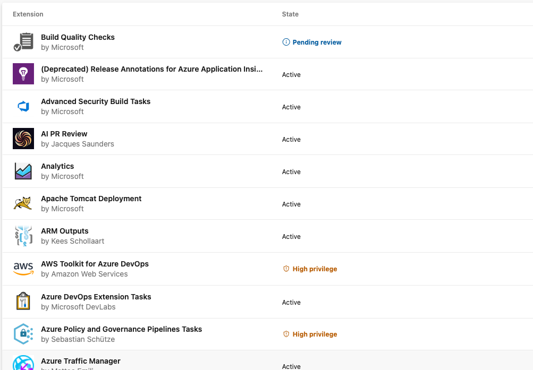The width and height of the screenshot is (533, 370).
Task: Open the Build Quality Checks extension
Action: [78, 37]
